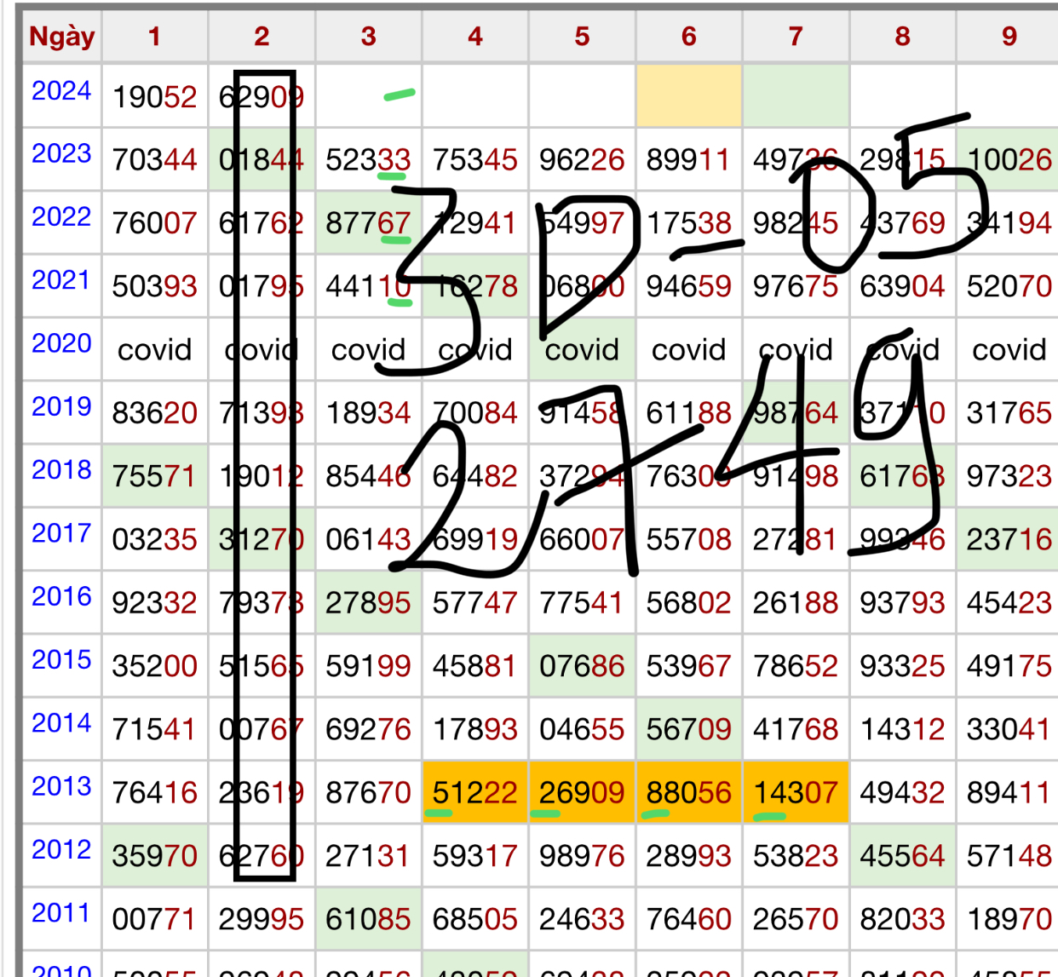Click the empty yellow cell in 2024 row
The image size is (1058, 977).
coord(688,95)
